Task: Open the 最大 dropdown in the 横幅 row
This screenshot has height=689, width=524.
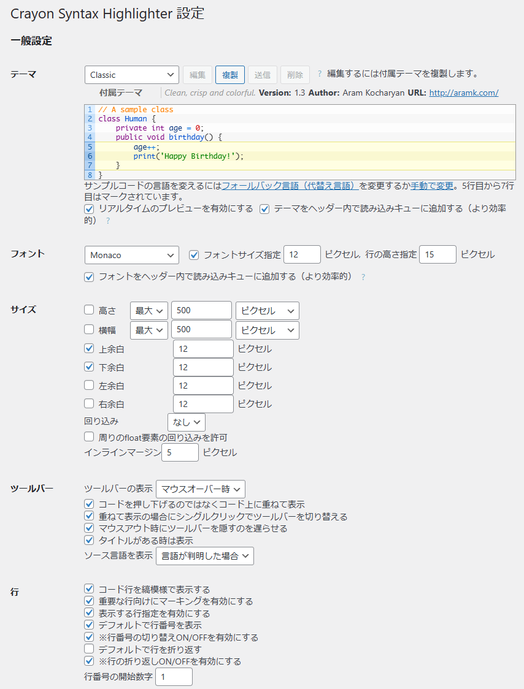Action: (149, 330)
